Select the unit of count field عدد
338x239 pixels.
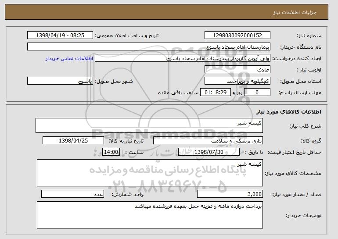coord(72,194)
